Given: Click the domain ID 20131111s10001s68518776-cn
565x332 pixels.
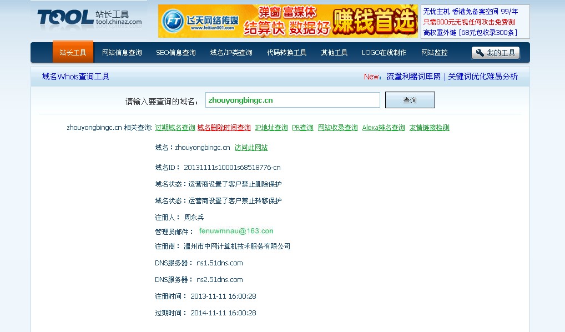Looking at the screenshot, I should [232, 168].
